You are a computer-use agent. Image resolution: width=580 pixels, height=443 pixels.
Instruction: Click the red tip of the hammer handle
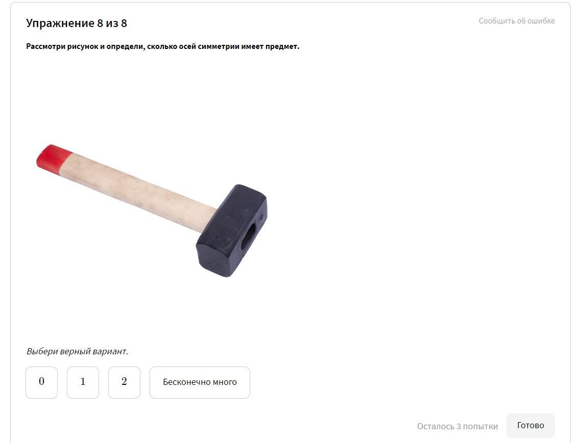pyautogui.click(x=54, y=158)
